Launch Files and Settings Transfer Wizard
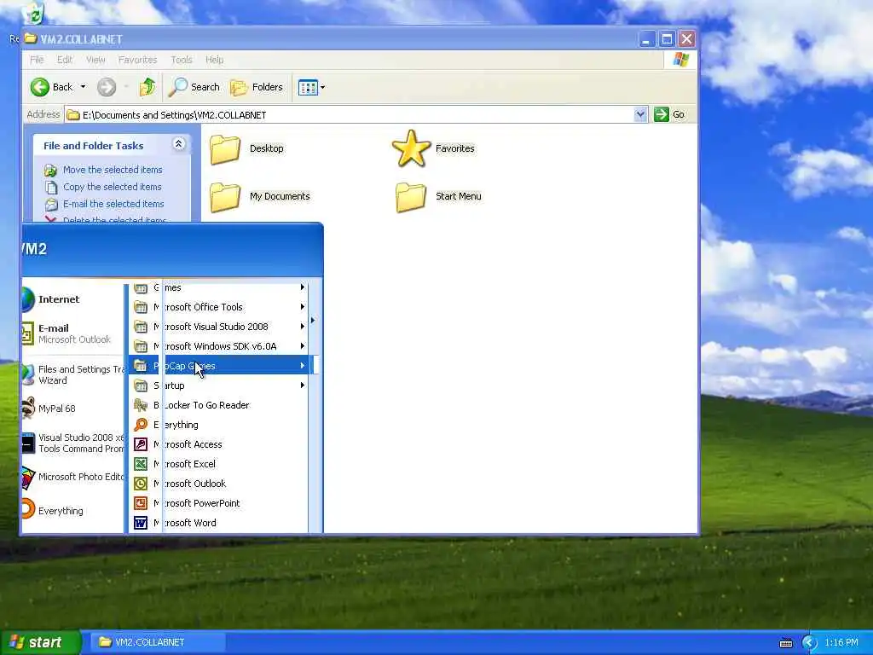873x655 pixels. tap(72, 375)
